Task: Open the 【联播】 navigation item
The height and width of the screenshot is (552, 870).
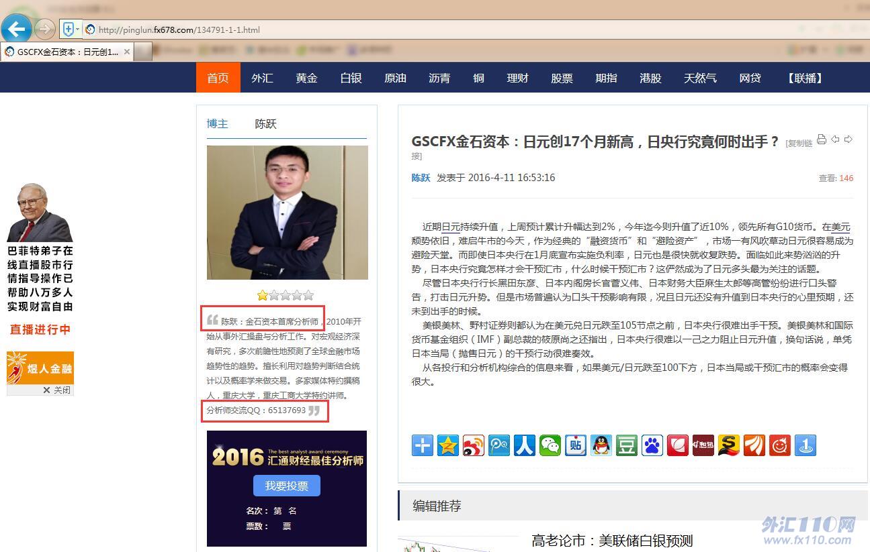Action: coord(805,78)
